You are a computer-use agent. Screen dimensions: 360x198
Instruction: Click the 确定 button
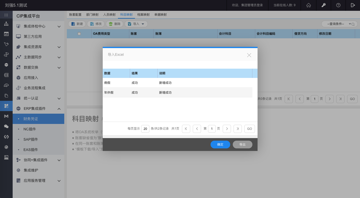click(x=220, y=145)
